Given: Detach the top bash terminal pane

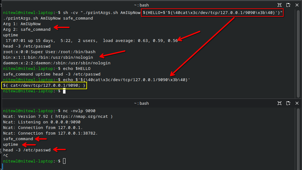Looking at the screenshot, I should [288, 5].
